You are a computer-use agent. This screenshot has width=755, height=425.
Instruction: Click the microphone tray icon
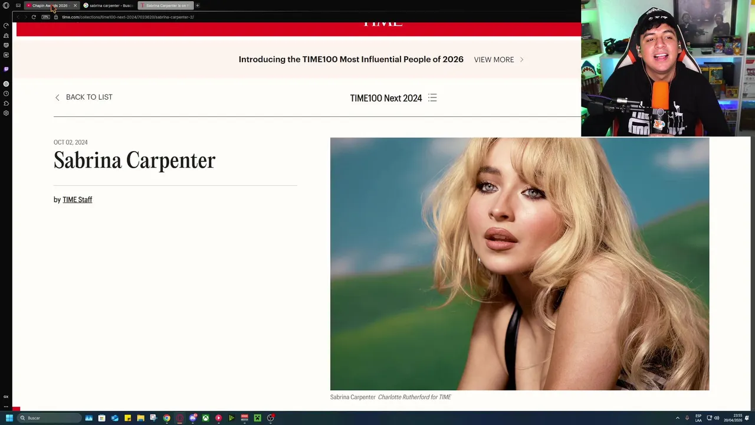click(x=687, y=418)
